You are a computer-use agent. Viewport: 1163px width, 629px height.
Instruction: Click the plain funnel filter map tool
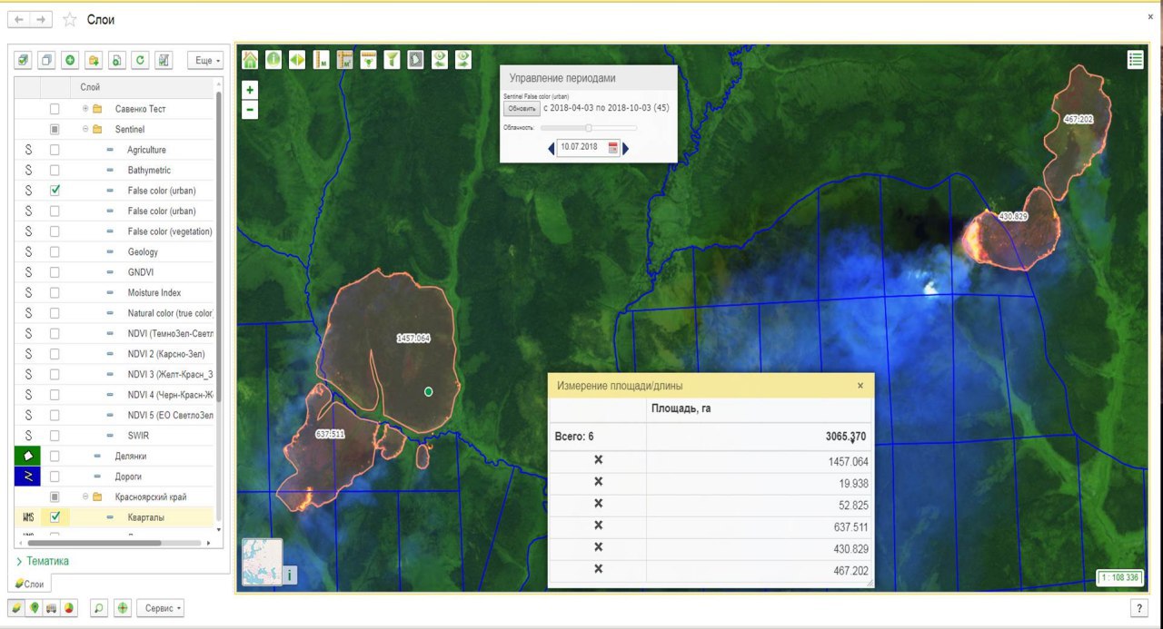tap(392, 60)
